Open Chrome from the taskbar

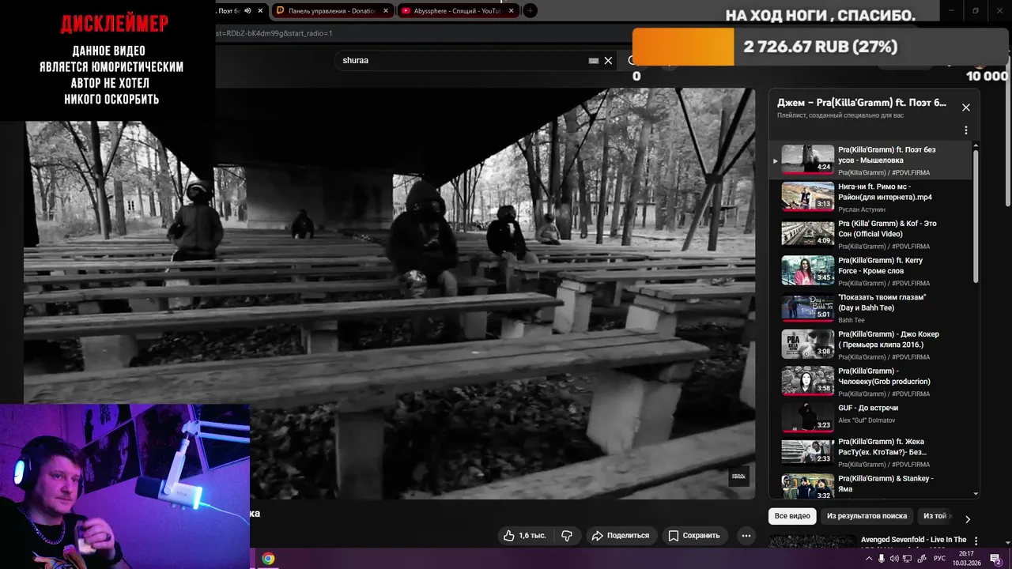coord(268,559)
